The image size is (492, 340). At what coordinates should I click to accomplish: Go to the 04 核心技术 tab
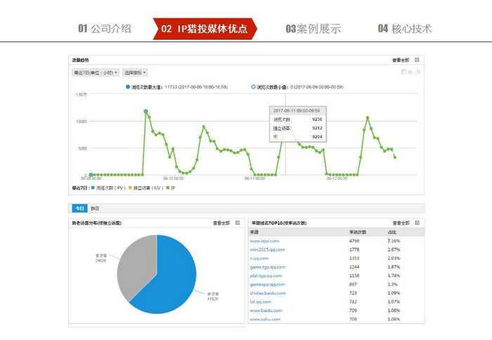(x=405, y=29)
